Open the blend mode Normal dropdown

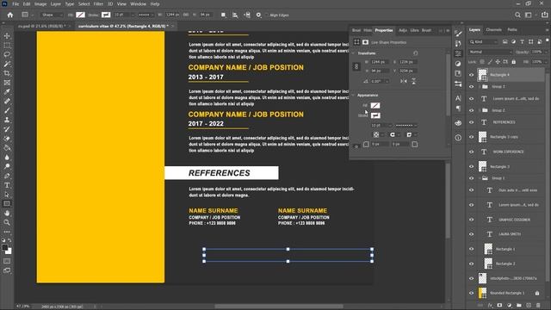click(490, 52)
